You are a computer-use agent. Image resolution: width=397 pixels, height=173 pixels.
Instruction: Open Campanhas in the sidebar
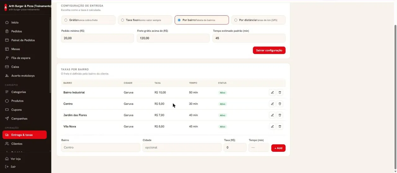tap(25, 119)
